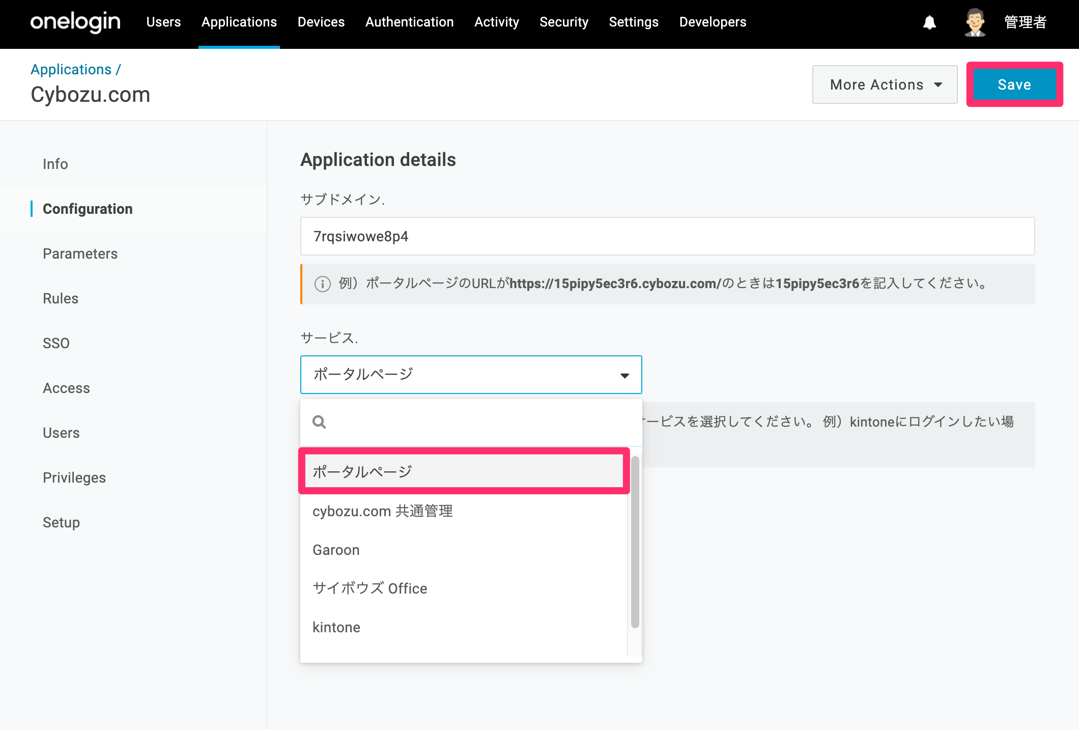Screen dimensions: 1079x730
Task: Click the dropdown list scrollbar
Action: pos(635,542)
